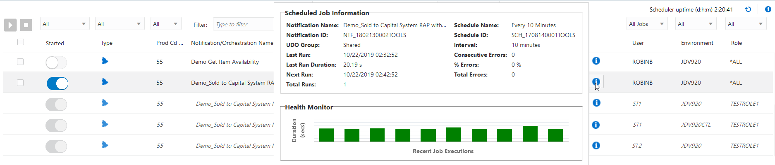Image resolution: width=775 pixels, height=165 pixels.
Task: Click the tallest green Health Monitor bar
Action: pyautogui.click(x=530, y=134)
